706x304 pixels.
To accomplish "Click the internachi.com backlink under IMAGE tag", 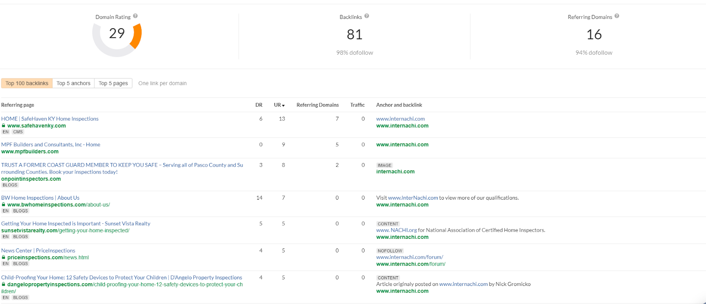I will tap(395, 172).
